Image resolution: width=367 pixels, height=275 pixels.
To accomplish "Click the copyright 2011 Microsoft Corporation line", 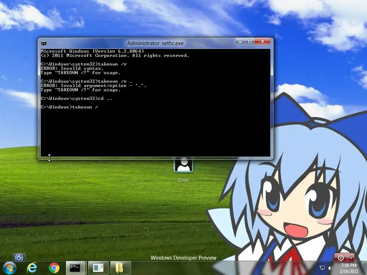I will pyautogui.click(x=115, y=56).
